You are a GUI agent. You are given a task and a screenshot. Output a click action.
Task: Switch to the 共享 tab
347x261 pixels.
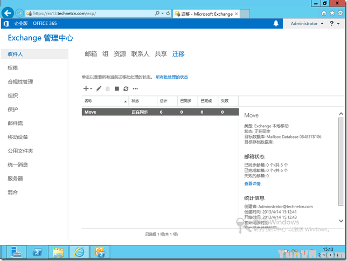pos(161,54)
